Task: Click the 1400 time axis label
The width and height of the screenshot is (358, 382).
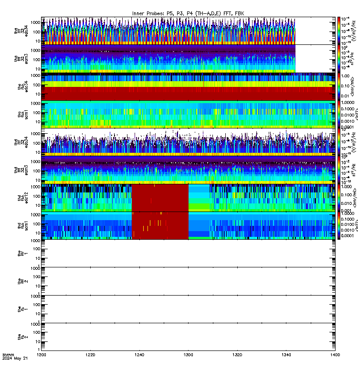Action: pyautogui.click(x=335, y=355)
